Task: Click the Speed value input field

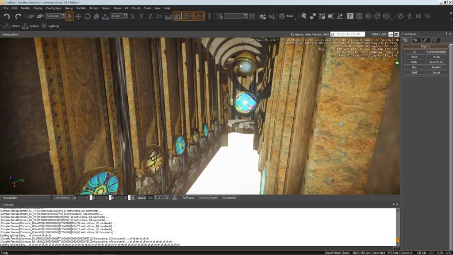Action: click(x=150, y=198)
